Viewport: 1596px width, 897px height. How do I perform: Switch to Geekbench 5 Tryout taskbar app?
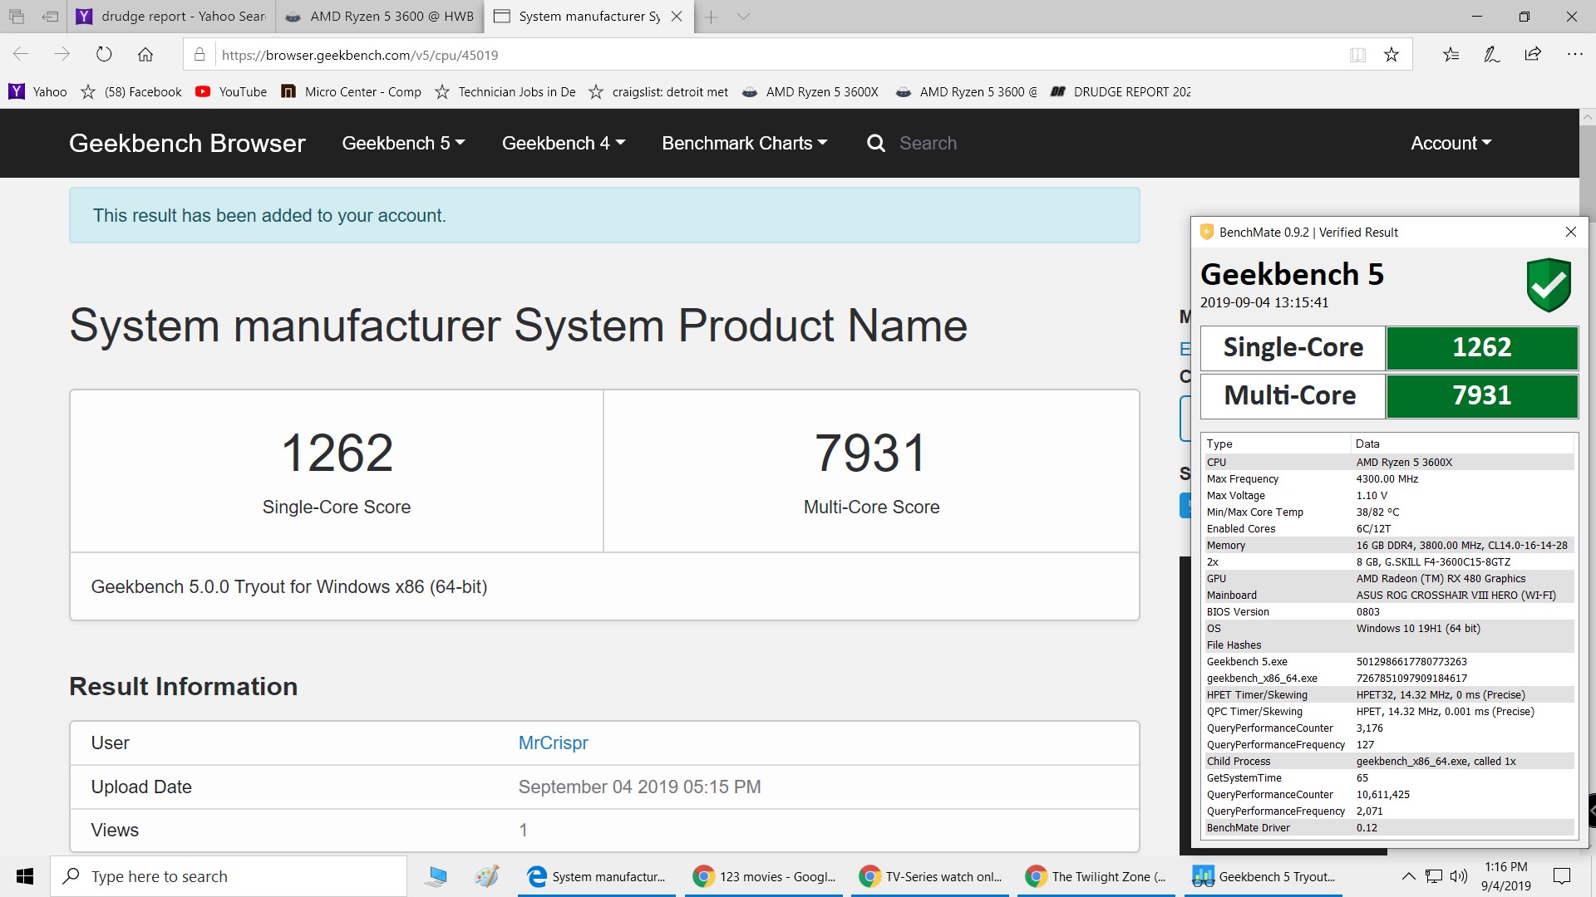tap(1263, 876)
